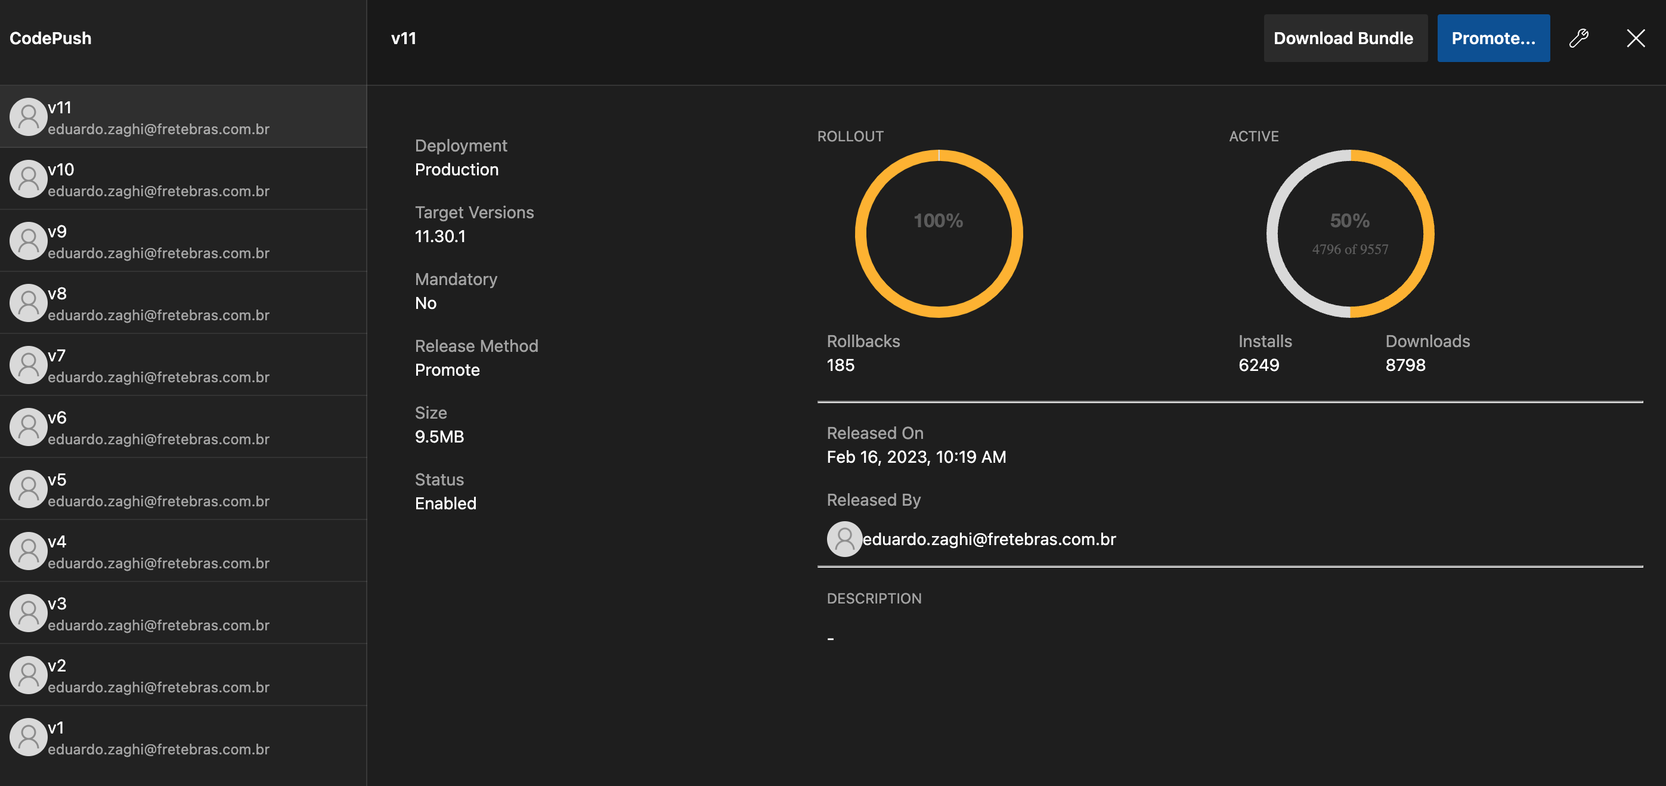The width and height of the screenshot is (1666, 786).
Task: Click the avatar icon beside v9
Action: click(x=29, y=242)
